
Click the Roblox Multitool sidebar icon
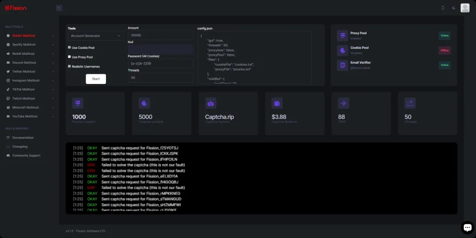[8, 36]
